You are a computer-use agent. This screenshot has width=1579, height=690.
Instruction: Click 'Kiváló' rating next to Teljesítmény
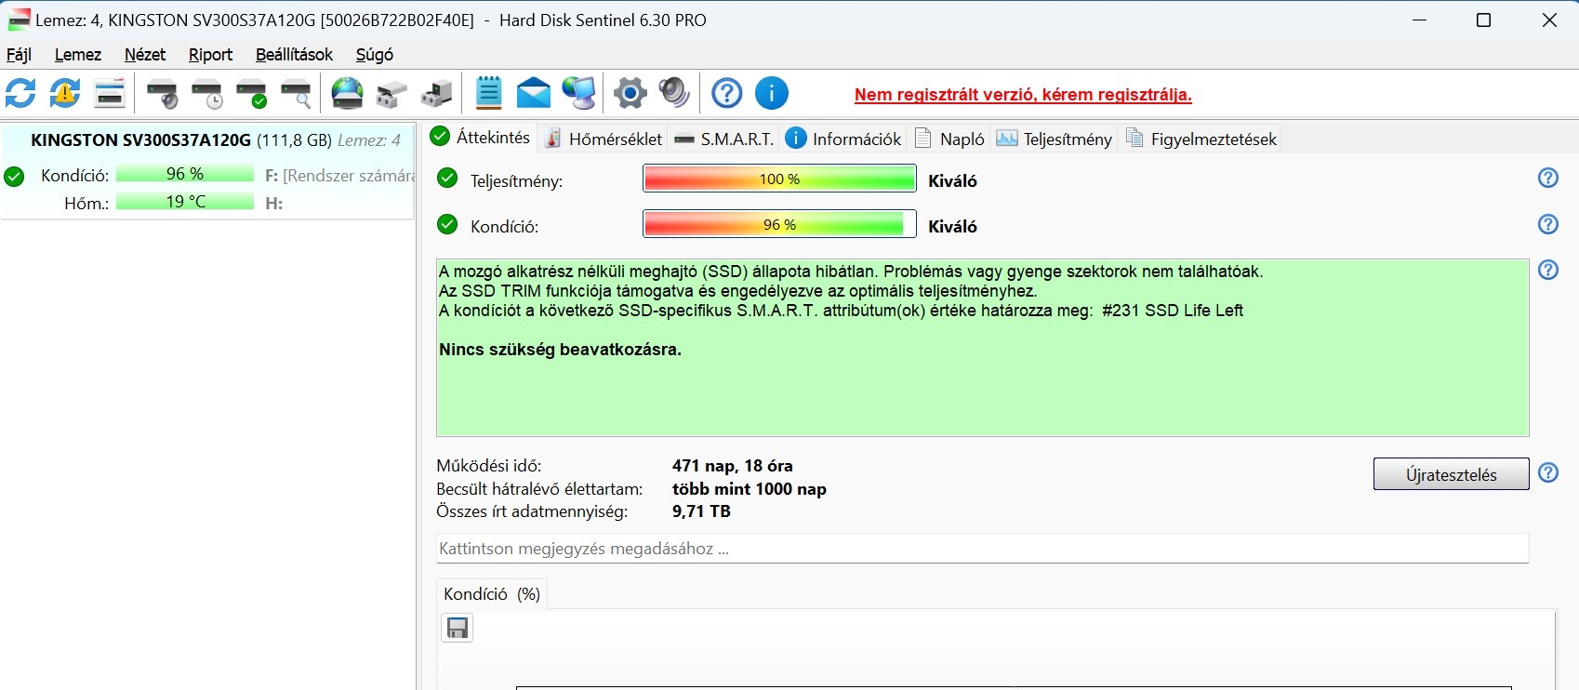click(x=952, y=181)
